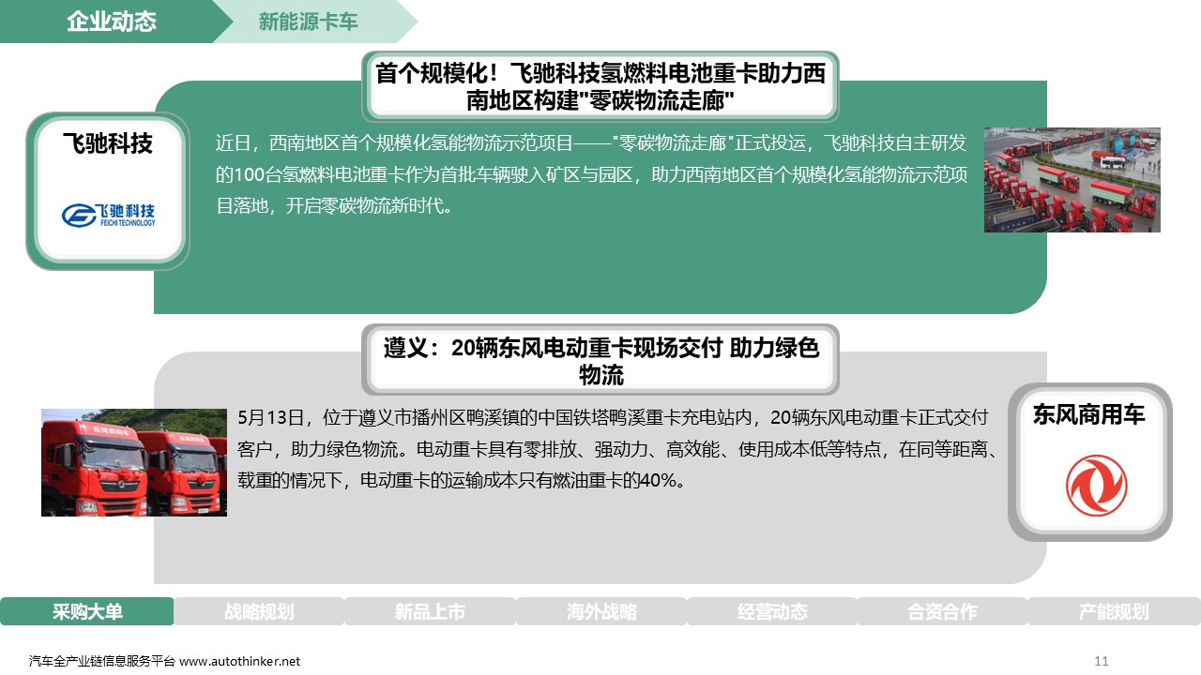The width and height of the screenshot is (1201, 675).
Task: Click the text 汽车全产业链信息服务平台
Action: pyautogui.click(x=102, y=661)
